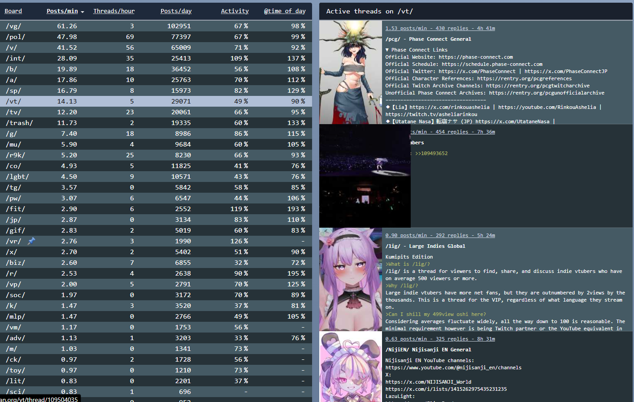The image size is (634, 402).
Task: Click the '/lig/ - Large Indies Global' title
Action: (x=426, y=246)
